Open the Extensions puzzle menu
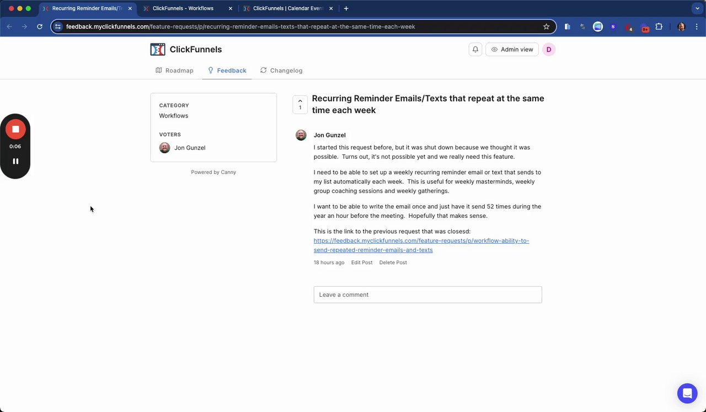This screenshot has width=706, height=412. (659, 26)
